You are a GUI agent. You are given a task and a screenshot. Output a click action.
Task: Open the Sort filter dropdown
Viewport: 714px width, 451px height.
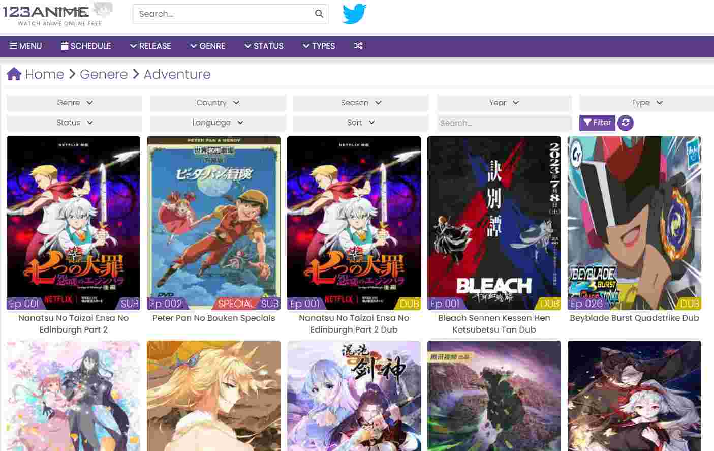(361, 123)
